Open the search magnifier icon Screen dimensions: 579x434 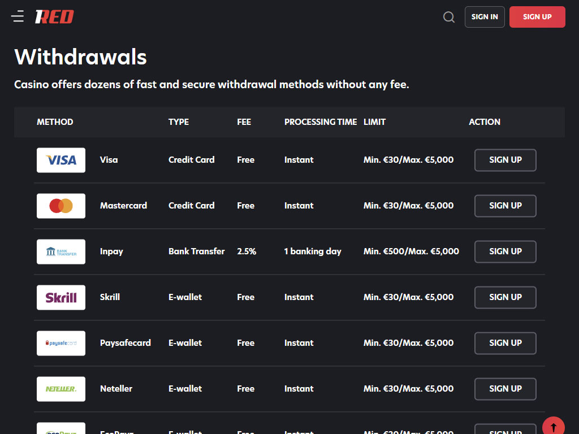448,17
